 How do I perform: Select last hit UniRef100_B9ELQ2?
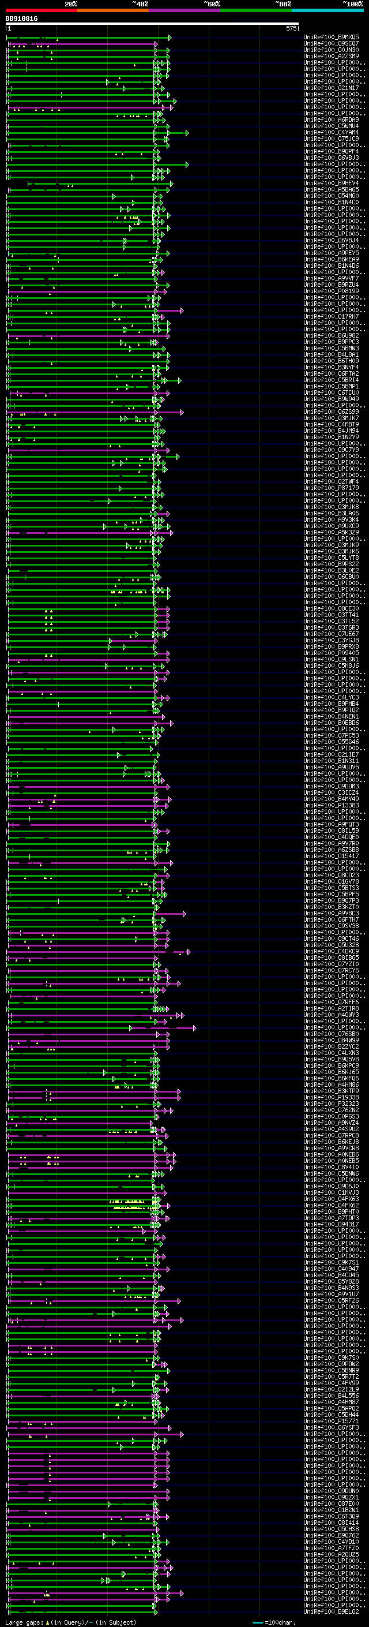(331, 1612)
